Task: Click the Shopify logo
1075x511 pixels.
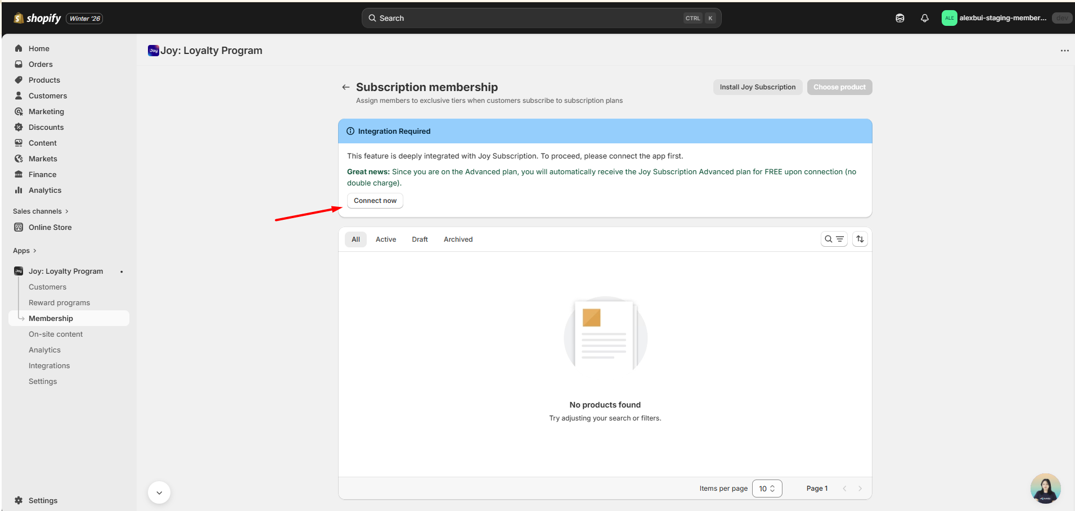Action: click(38, 18)
